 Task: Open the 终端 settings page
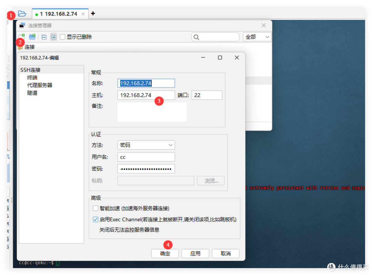coord(32,77)
